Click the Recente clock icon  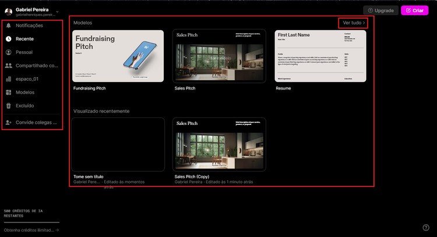pyautogui.click(x=9, y=39)
